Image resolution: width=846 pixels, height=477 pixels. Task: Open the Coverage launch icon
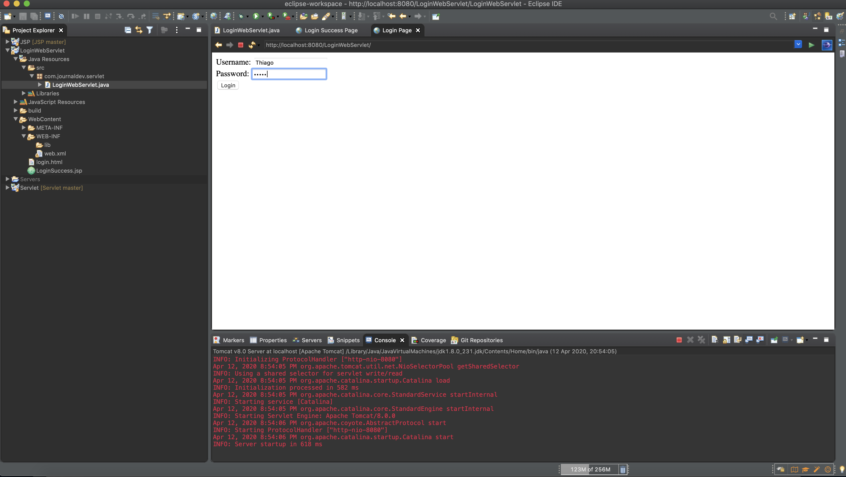[x=272, y=16]
